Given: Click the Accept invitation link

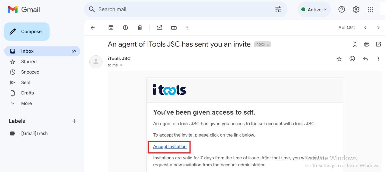Looking at the screenshot, I should [170, 147].
